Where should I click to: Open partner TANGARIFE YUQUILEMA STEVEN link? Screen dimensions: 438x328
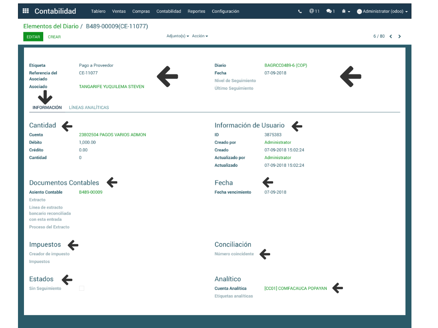pyautogui.click(x=111, y=87)
